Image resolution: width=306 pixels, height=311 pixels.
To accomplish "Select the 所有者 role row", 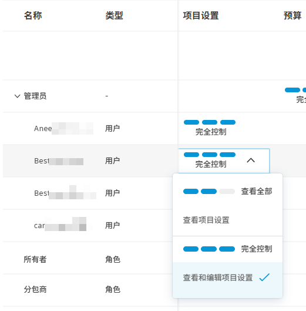I will point(35,259).
